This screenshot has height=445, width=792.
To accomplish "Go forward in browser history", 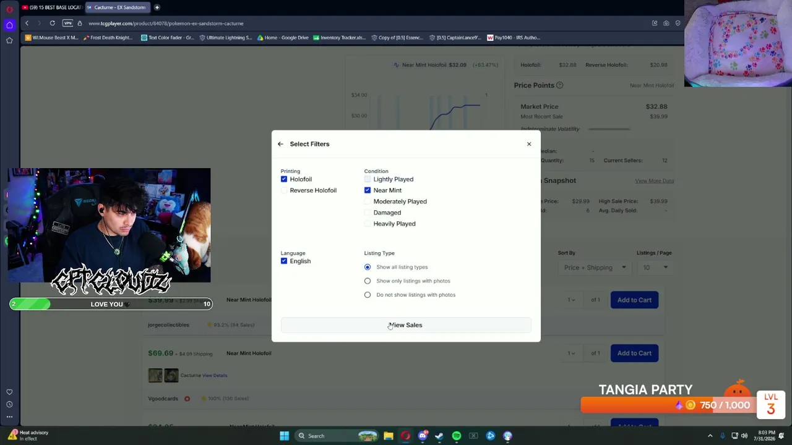I will [x=39, y=23].
